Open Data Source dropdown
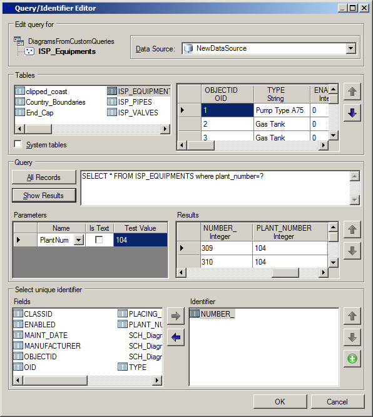 coord(351,48)
